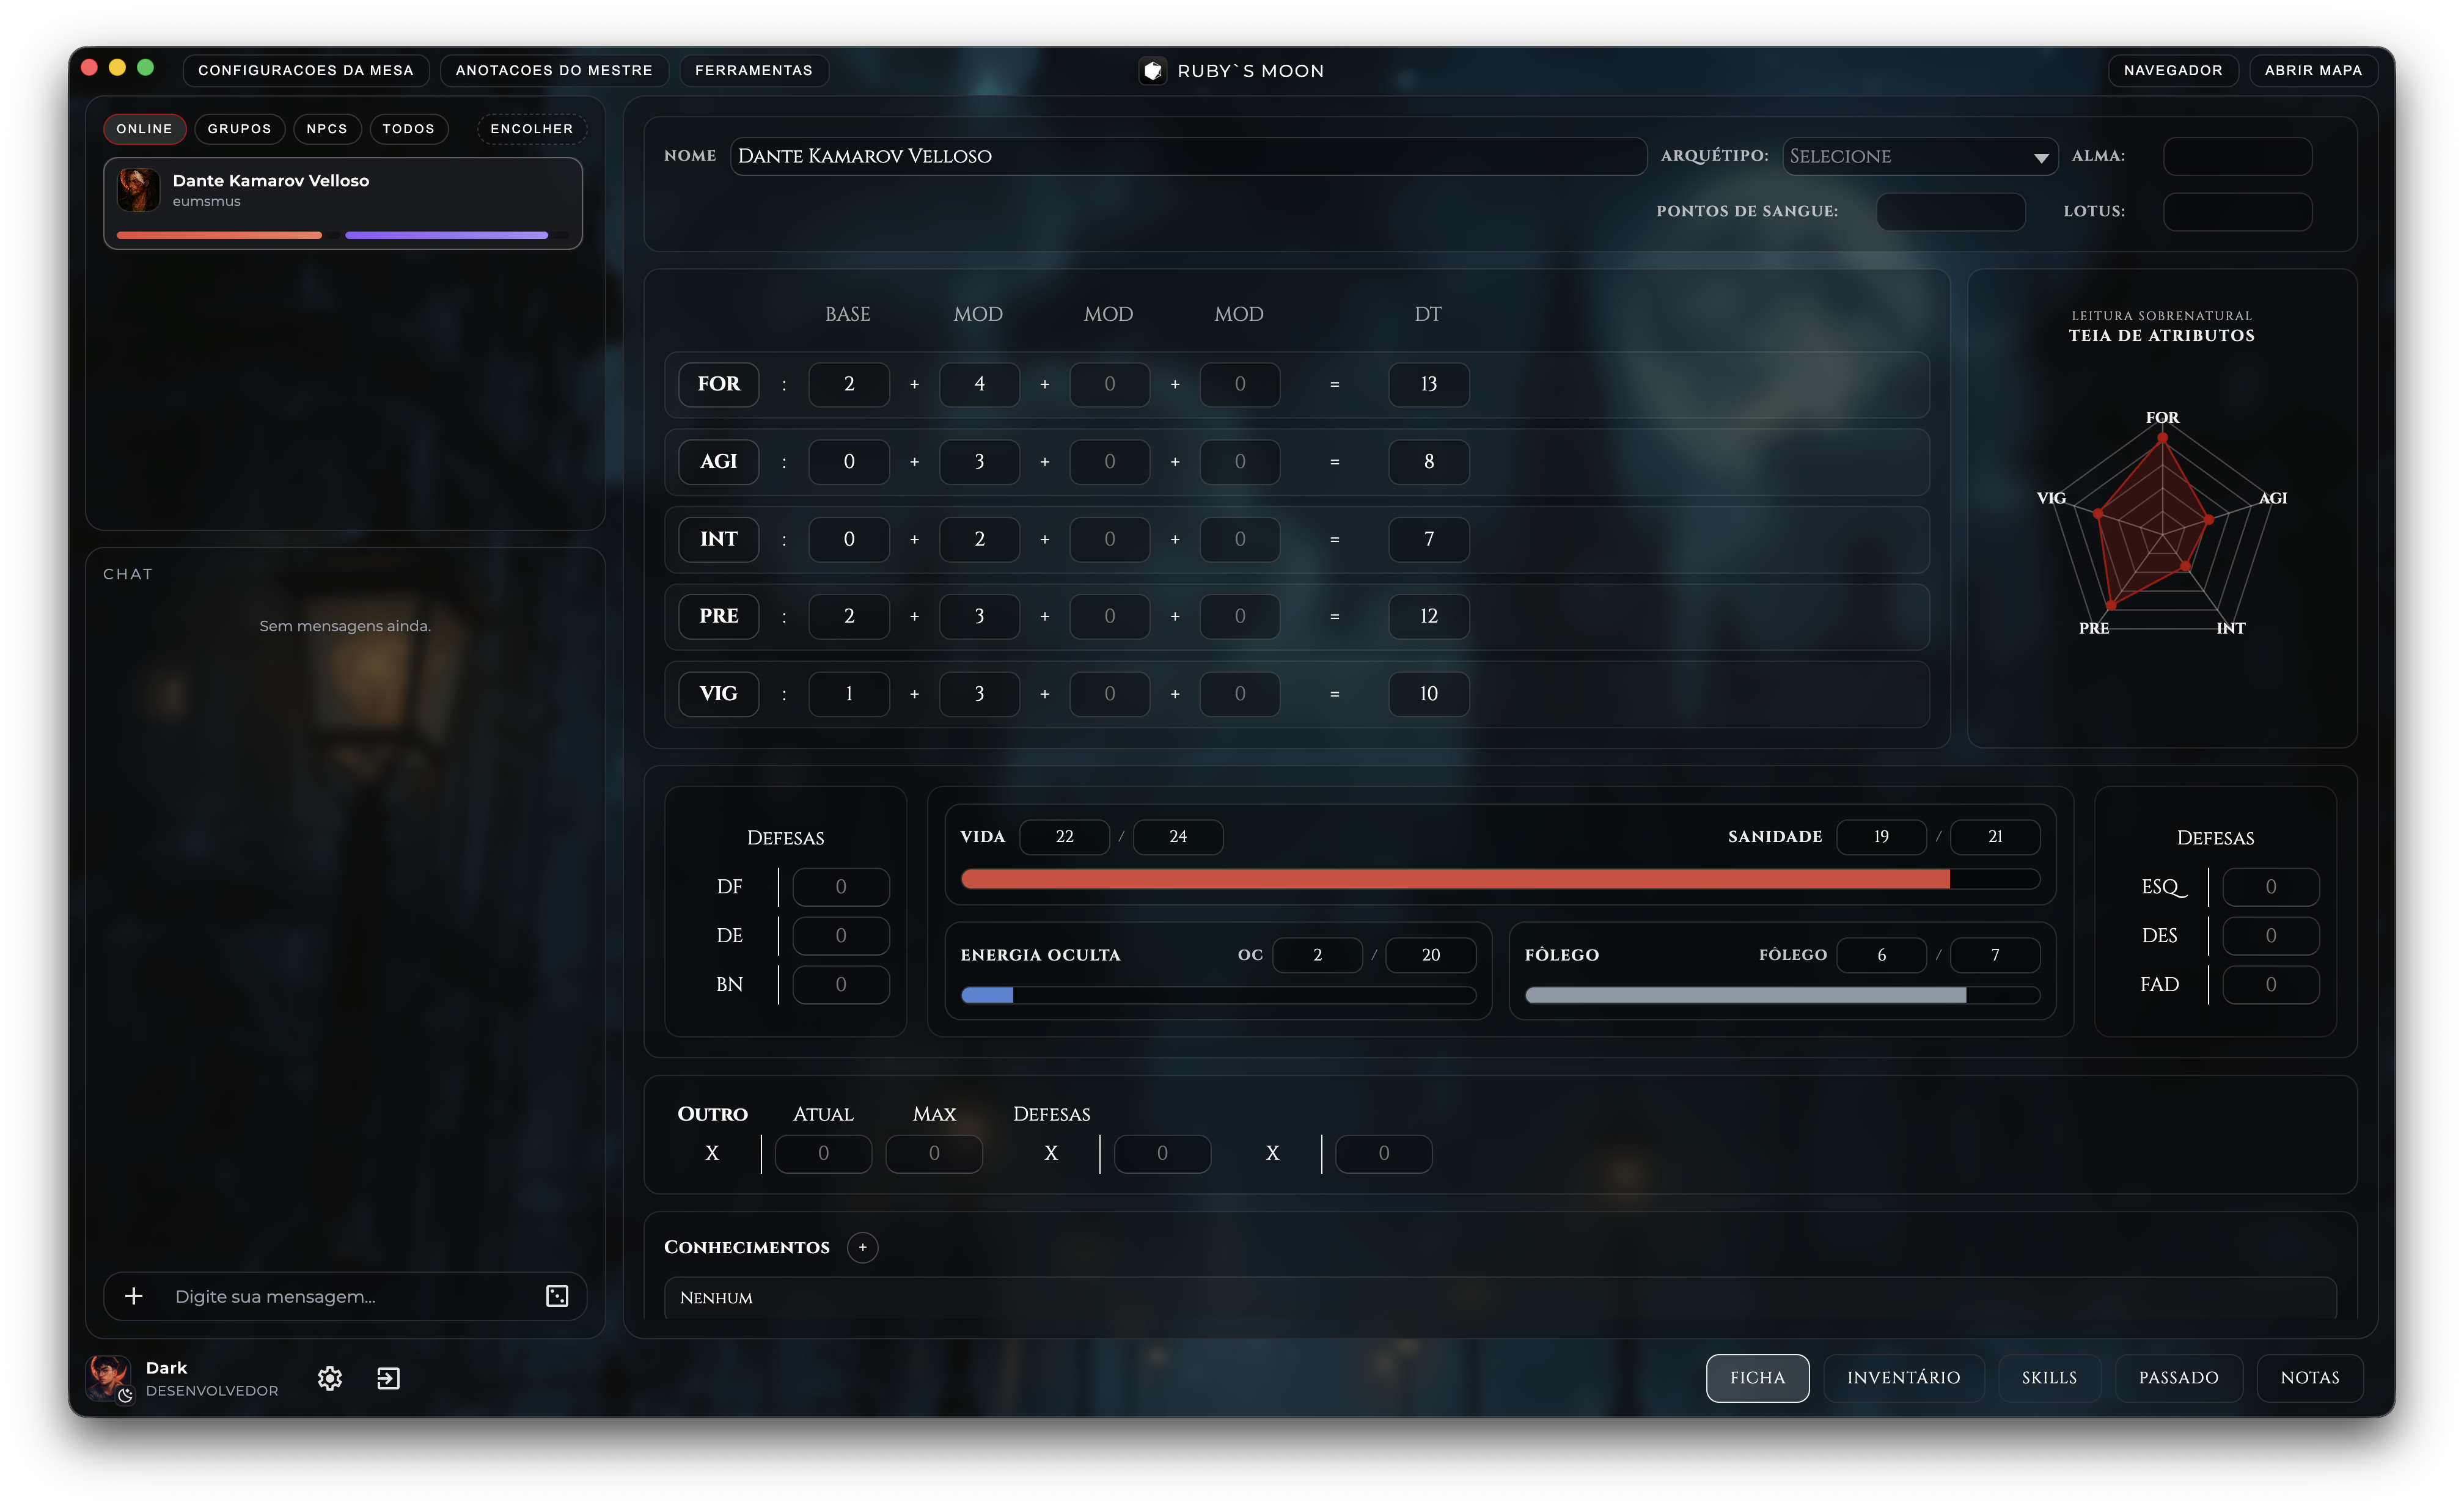
Task: Click the Abrir Mapa button
Action: [x=2313, y=70]
